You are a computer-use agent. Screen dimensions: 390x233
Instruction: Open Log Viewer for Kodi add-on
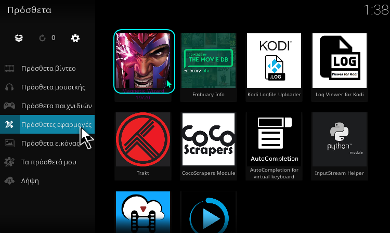[340, 68]
